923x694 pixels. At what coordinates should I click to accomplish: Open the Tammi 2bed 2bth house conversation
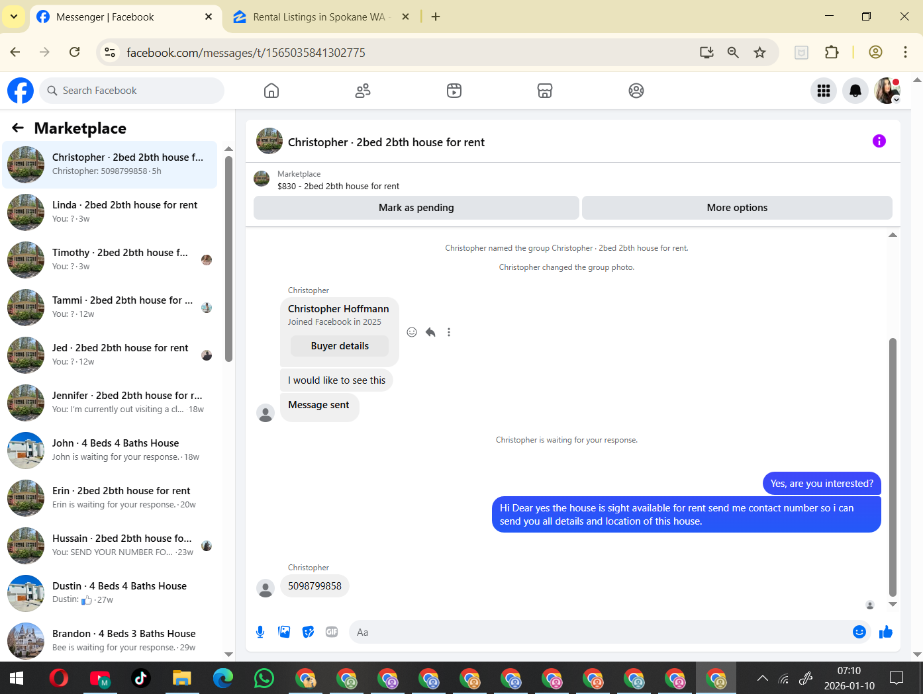click(x=110, y=307)
